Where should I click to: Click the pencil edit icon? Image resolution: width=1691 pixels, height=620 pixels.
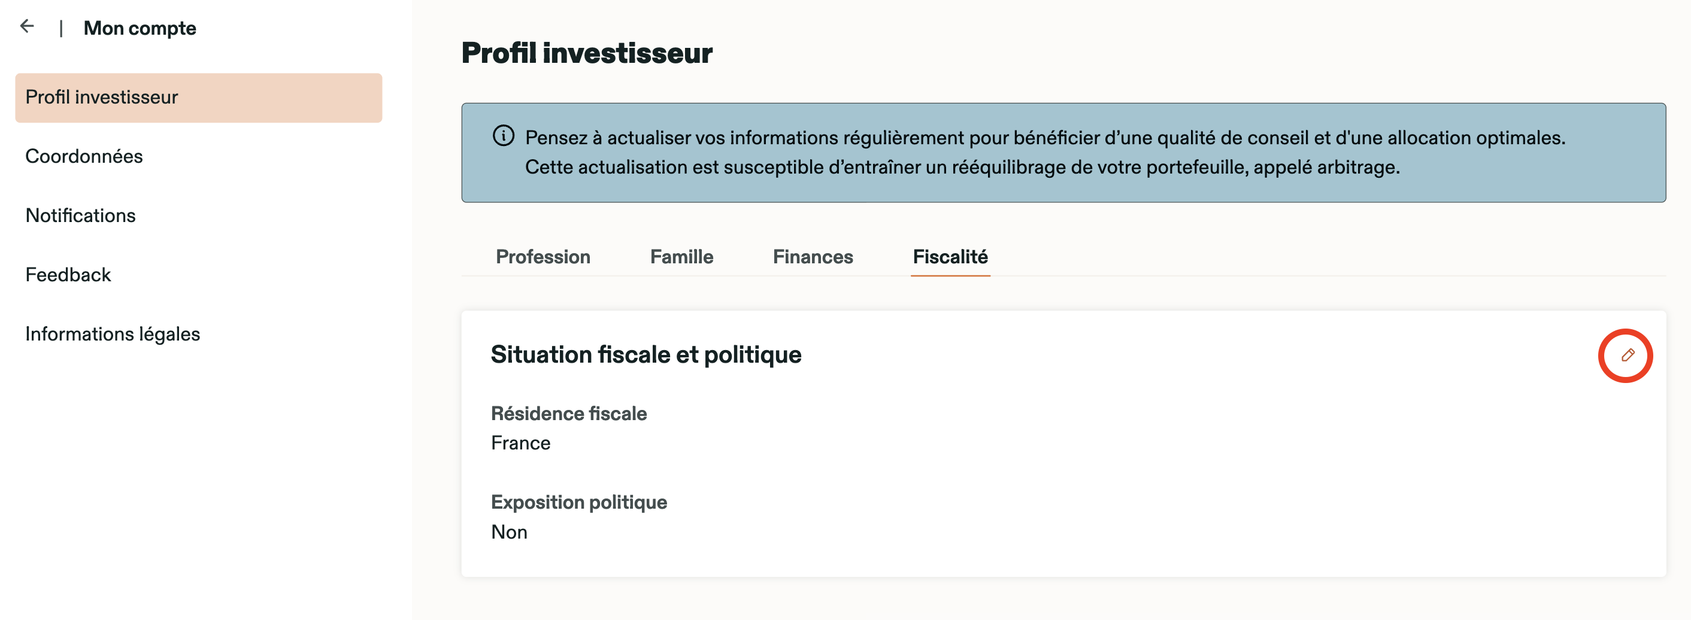1627,355
